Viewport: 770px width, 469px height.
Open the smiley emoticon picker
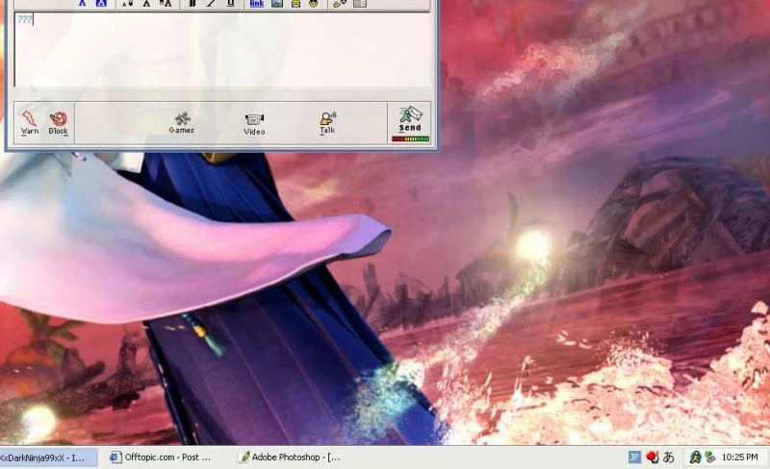tap(314, 4)
